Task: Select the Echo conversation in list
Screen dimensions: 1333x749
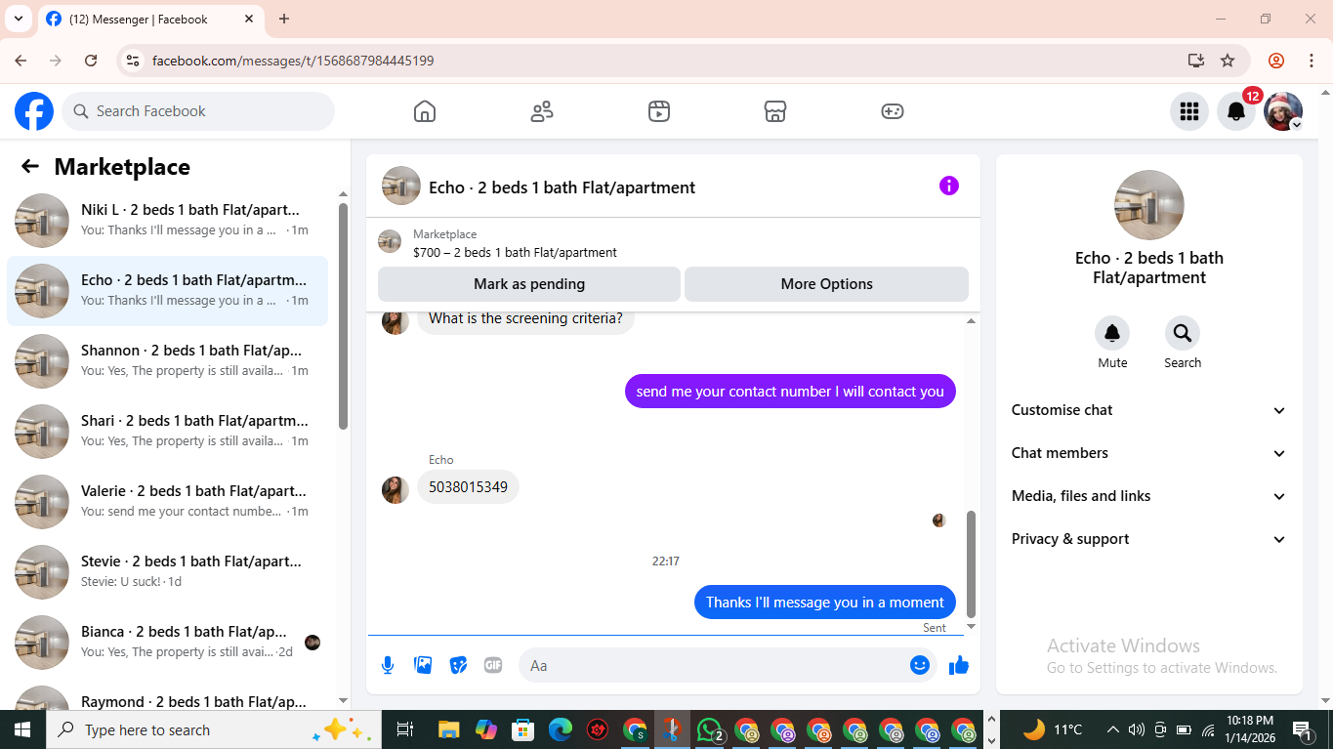Action: 168,291
